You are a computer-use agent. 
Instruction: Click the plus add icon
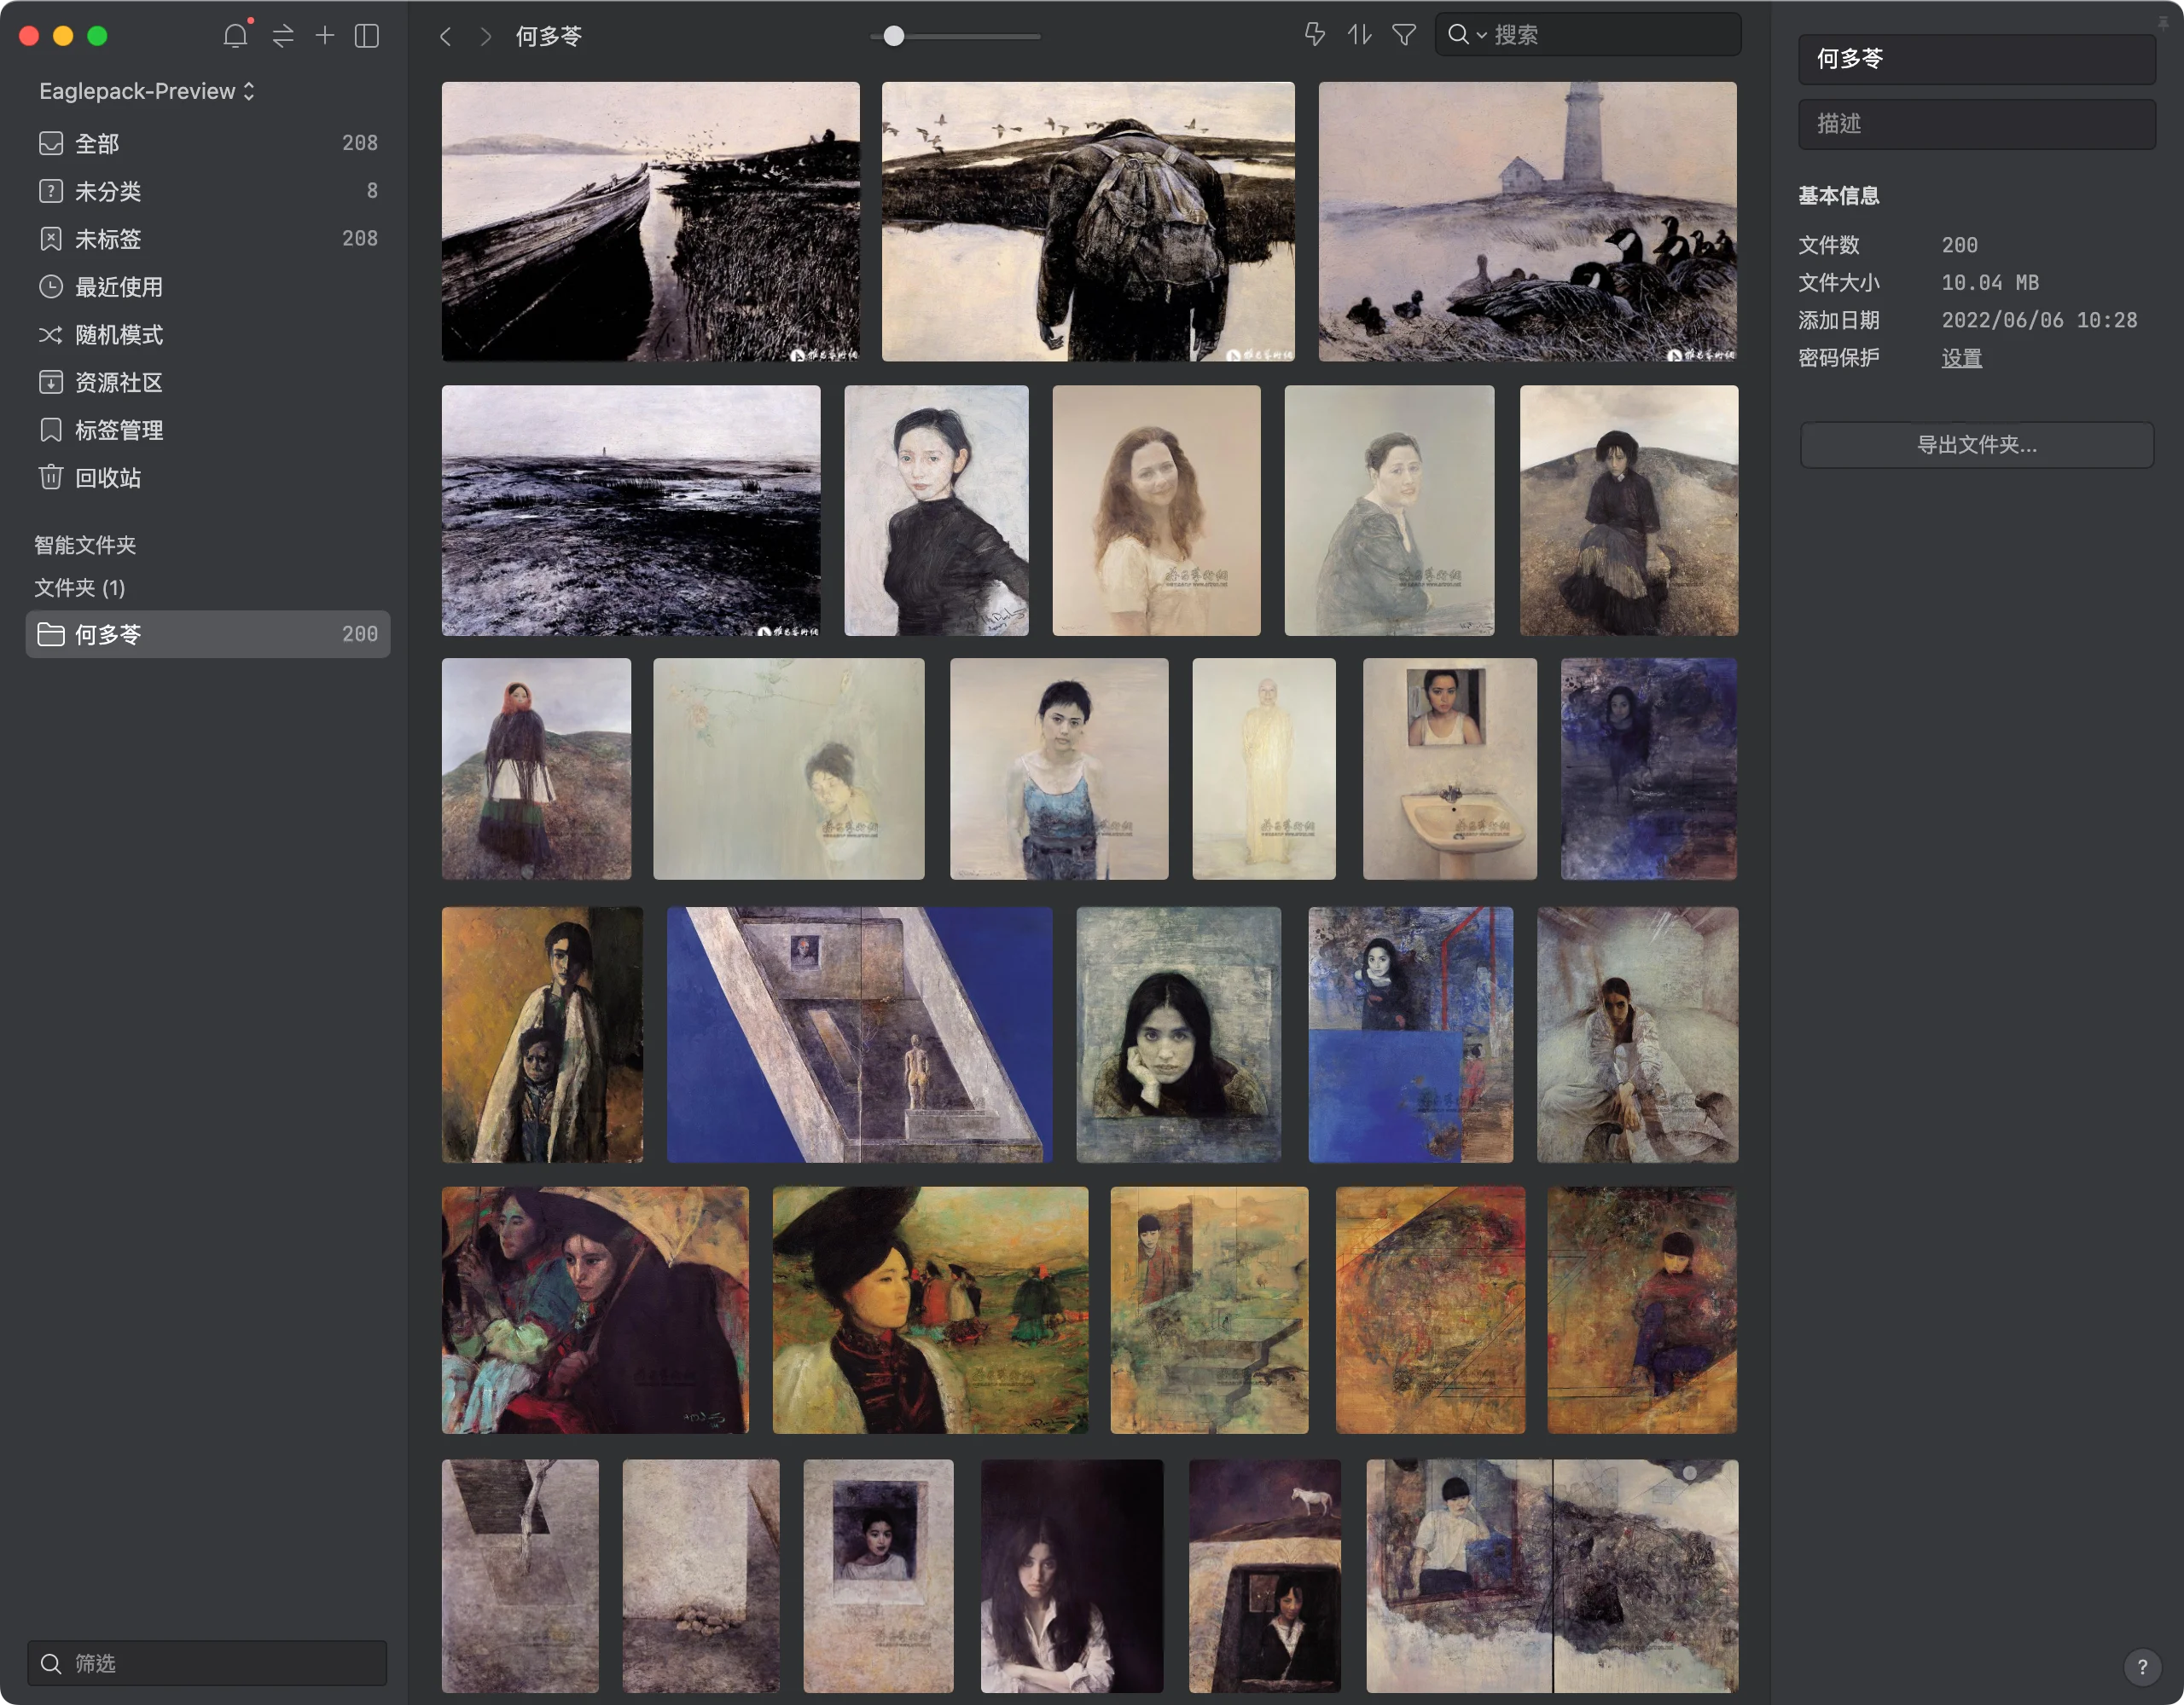click(x=325, y=36)
